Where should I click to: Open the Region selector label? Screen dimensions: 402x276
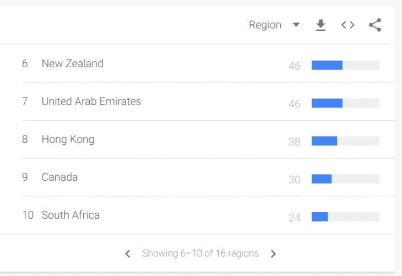tap(265, 25)
